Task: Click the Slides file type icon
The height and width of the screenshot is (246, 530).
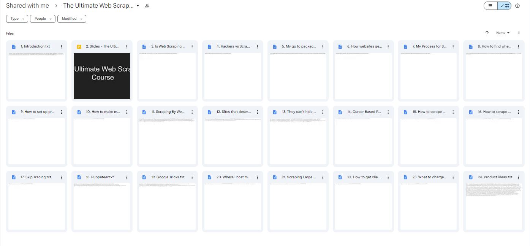Action: [79, 46]
